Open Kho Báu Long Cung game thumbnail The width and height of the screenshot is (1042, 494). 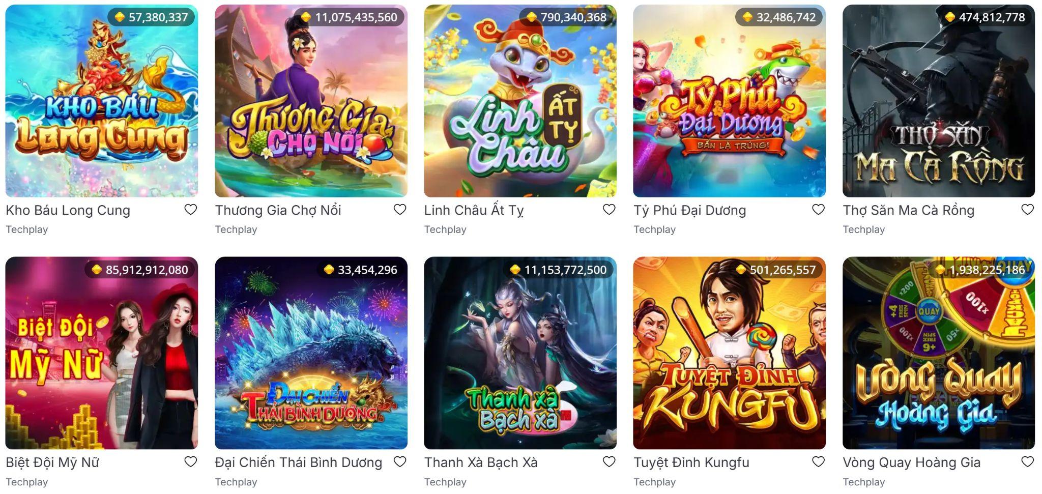point(102,101)
